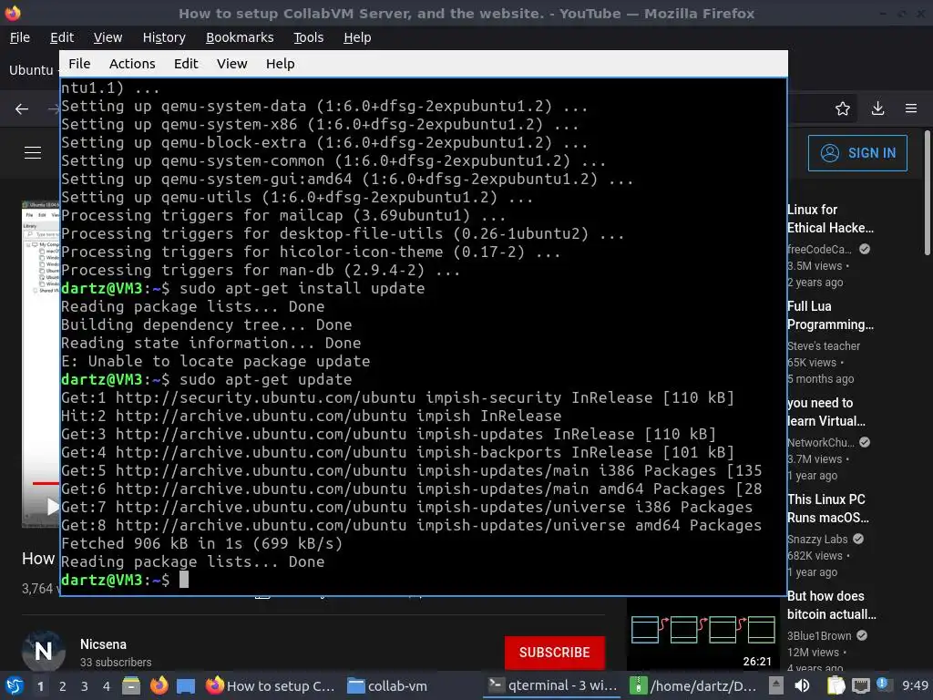Click the 9:49 taskbar clock
933x700 pixels.
915,685
